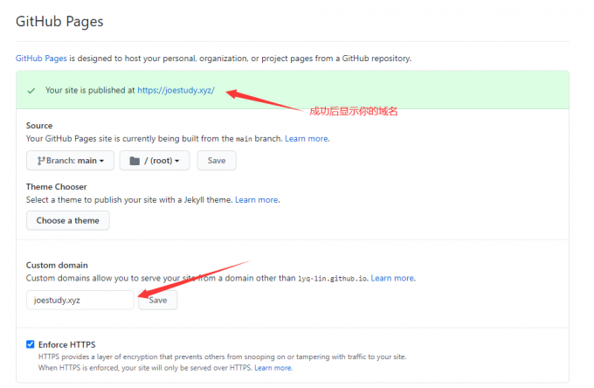Click the Custom domain section heading
This screenshot has height=388, width=594.
coord(57,266)
